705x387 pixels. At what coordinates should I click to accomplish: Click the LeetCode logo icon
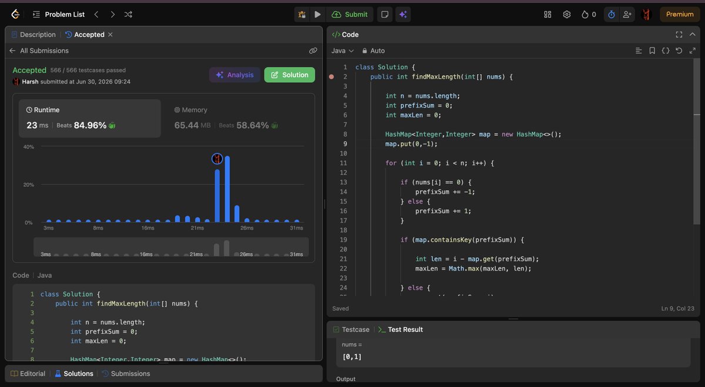coord(15,14)
